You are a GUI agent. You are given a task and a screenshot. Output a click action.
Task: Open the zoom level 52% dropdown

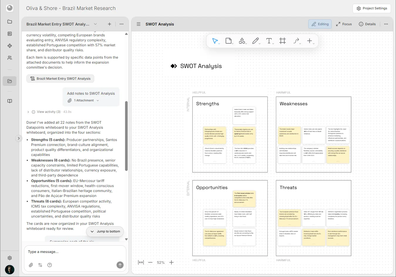(161, 263)
